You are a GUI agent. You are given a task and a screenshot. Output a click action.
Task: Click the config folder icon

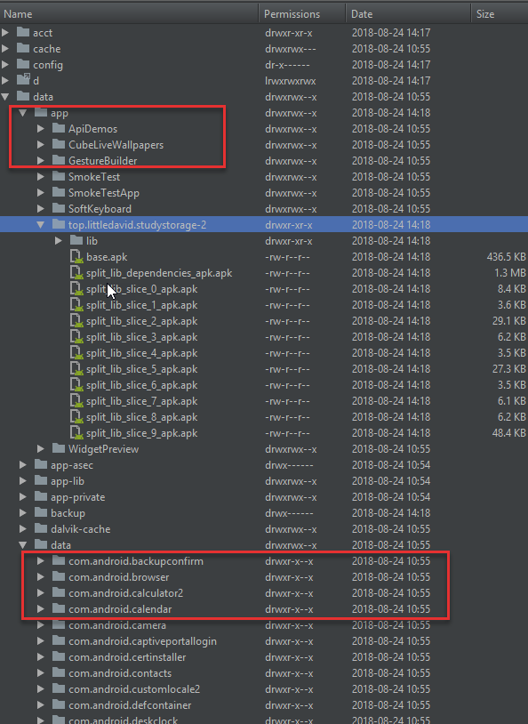[x=23, y=64]
